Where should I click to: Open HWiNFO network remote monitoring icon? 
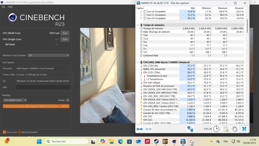click(x=190, y=129)
